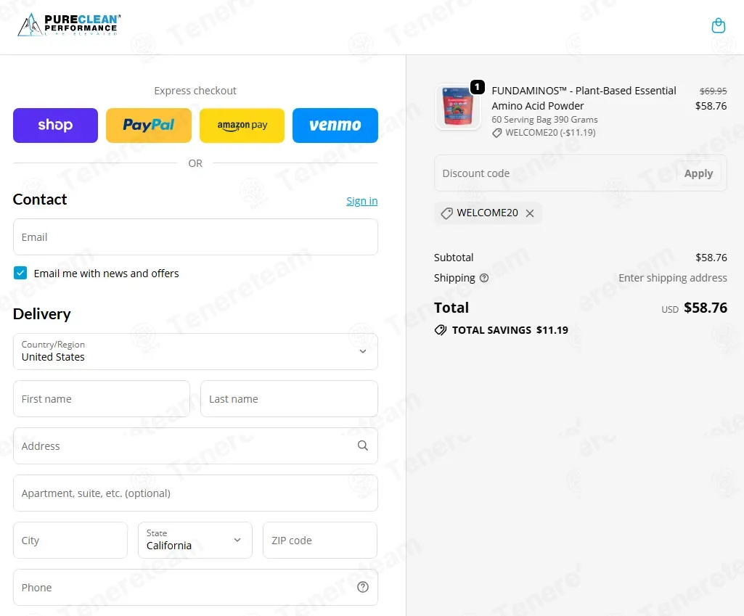
Task: Click the WELCOME20 chip tag icon
Action: point(446,213)
